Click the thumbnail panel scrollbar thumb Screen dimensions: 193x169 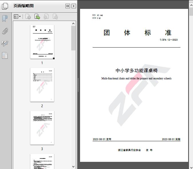[x=73, y=38]
